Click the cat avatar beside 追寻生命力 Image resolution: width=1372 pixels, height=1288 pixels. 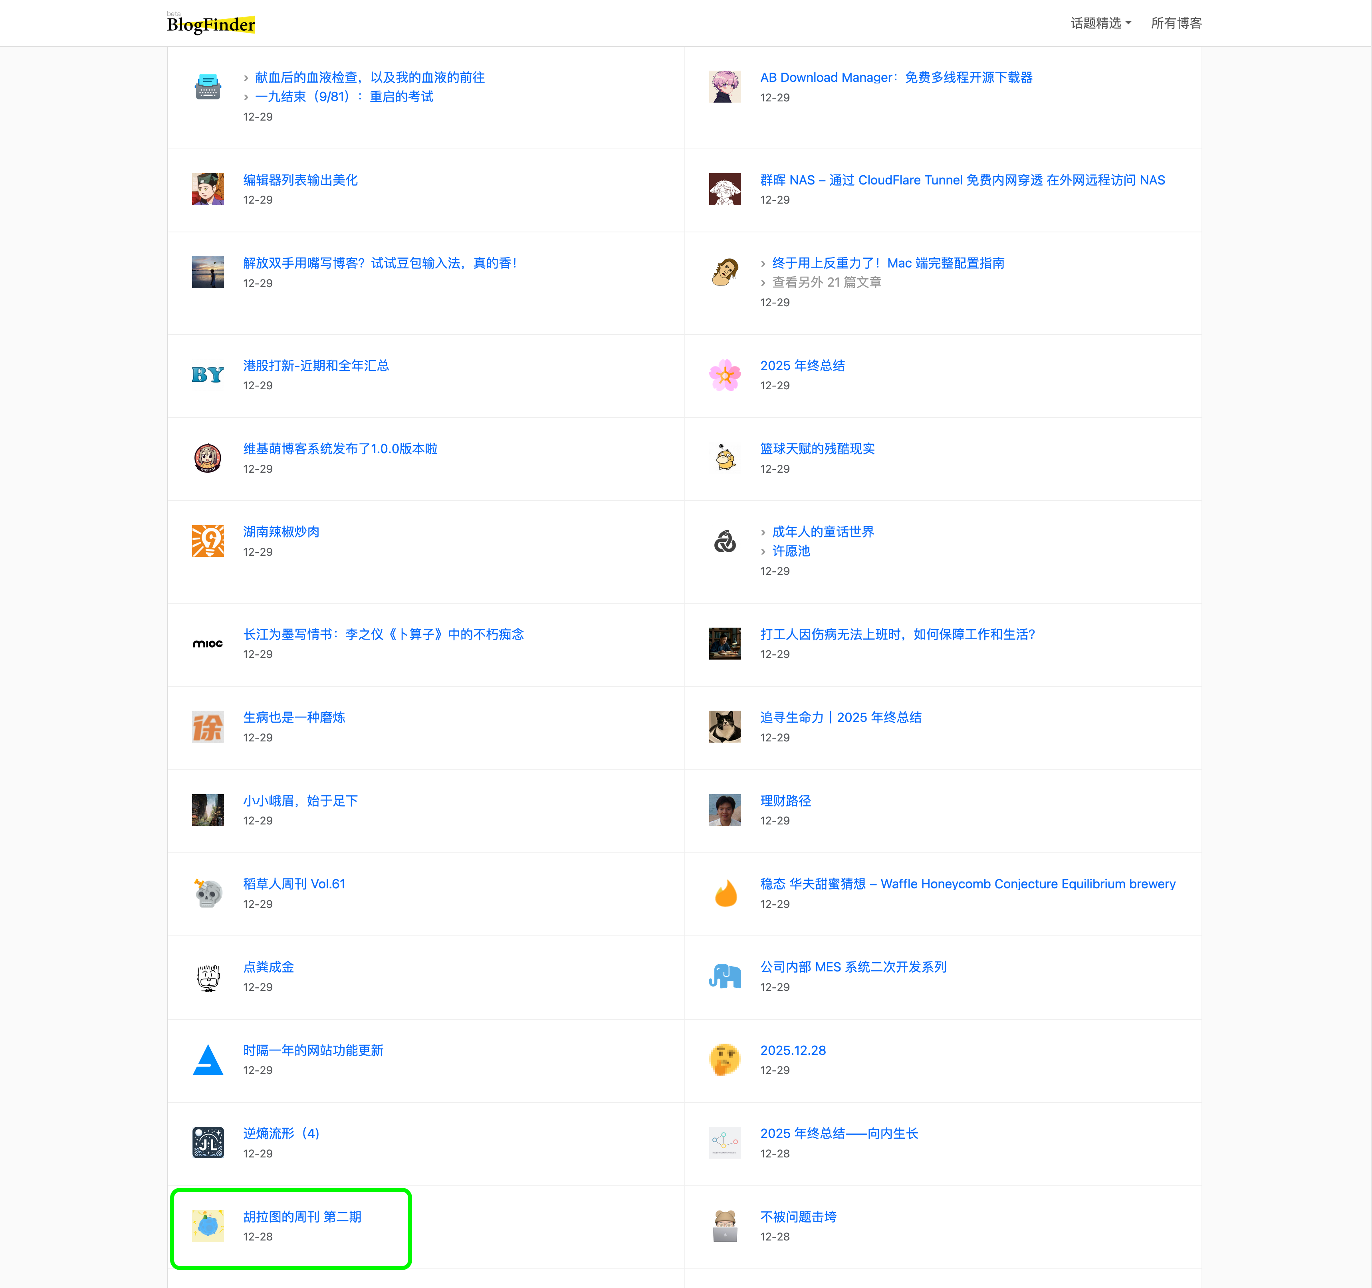(726, 727)
